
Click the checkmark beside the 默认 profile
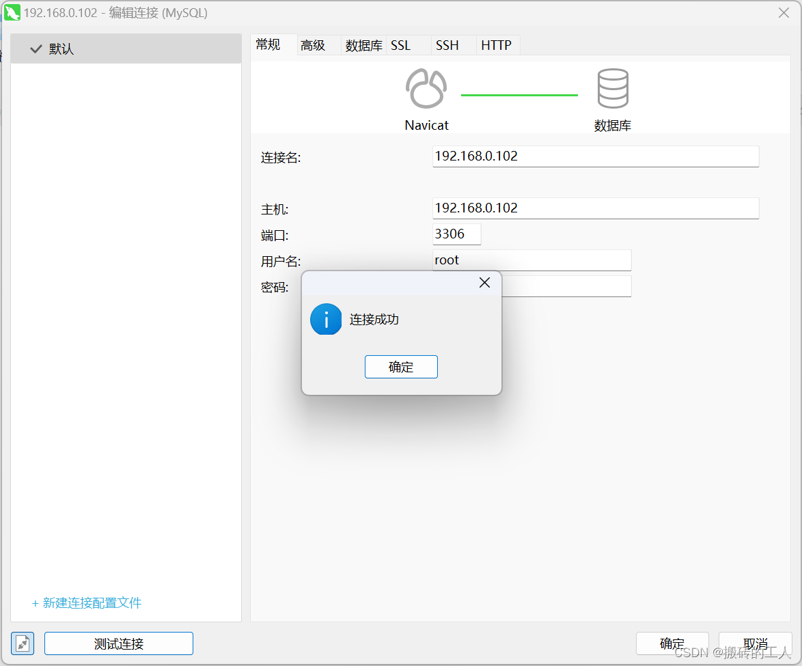point(36,48)
